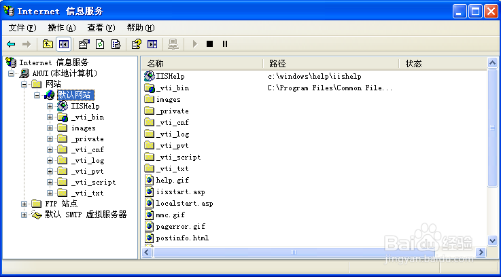Screen dimensions: 501x277
Task: Open the 帮助(H) menu
Action: (x=141, y=28)
